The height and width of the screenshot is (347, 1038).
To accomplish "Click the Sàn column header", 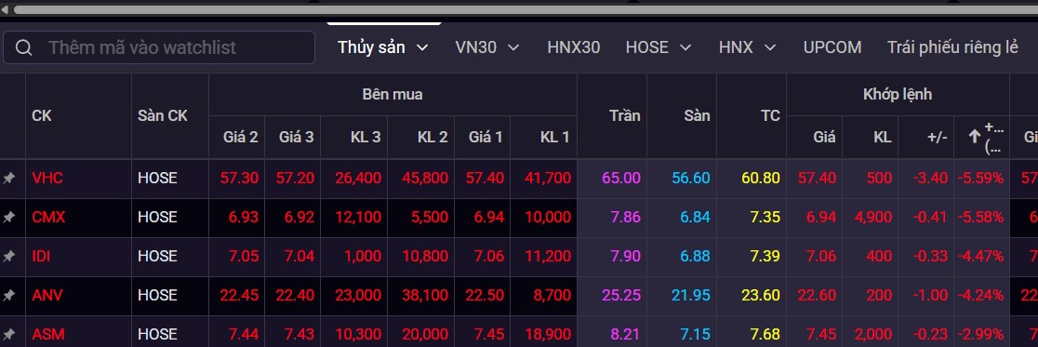I will tap(697, 116).
